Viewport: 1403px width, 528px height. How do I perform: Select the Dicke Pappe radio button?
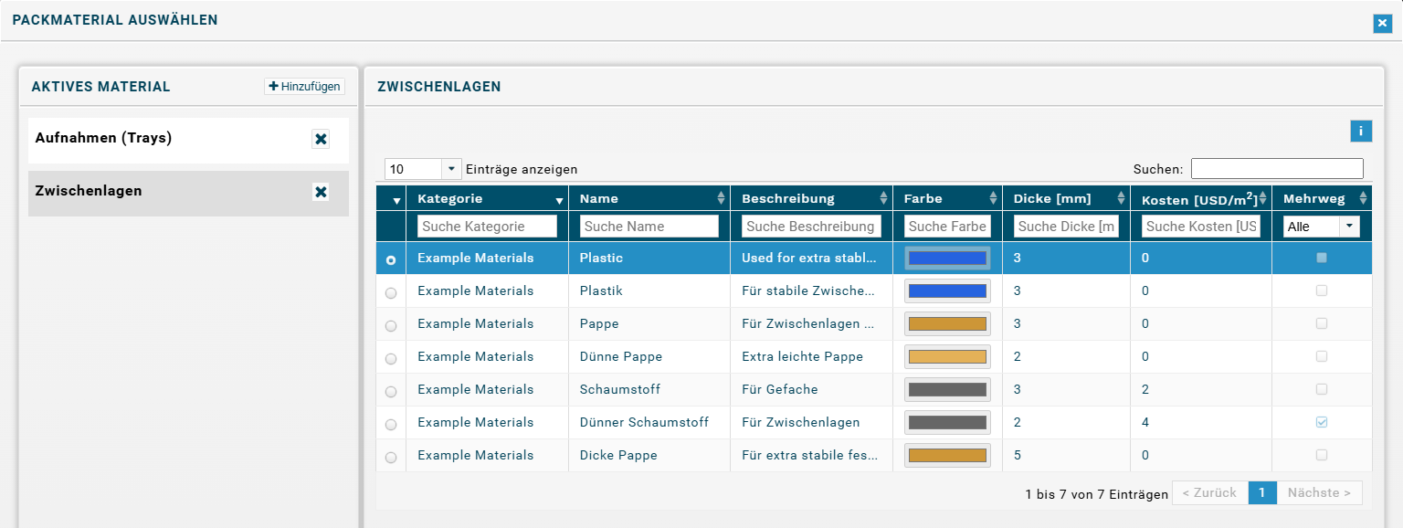[x=391, y=458]
